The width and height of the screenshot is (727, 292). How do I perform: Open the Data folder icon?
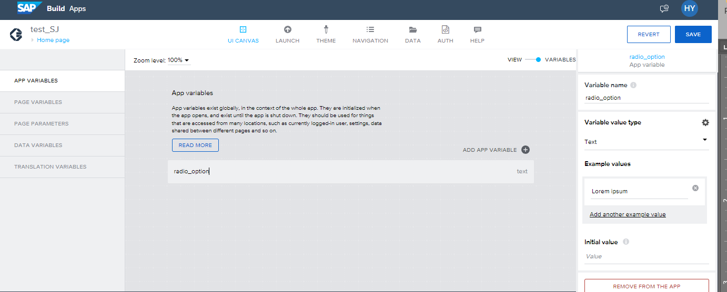tap(412, 30)
